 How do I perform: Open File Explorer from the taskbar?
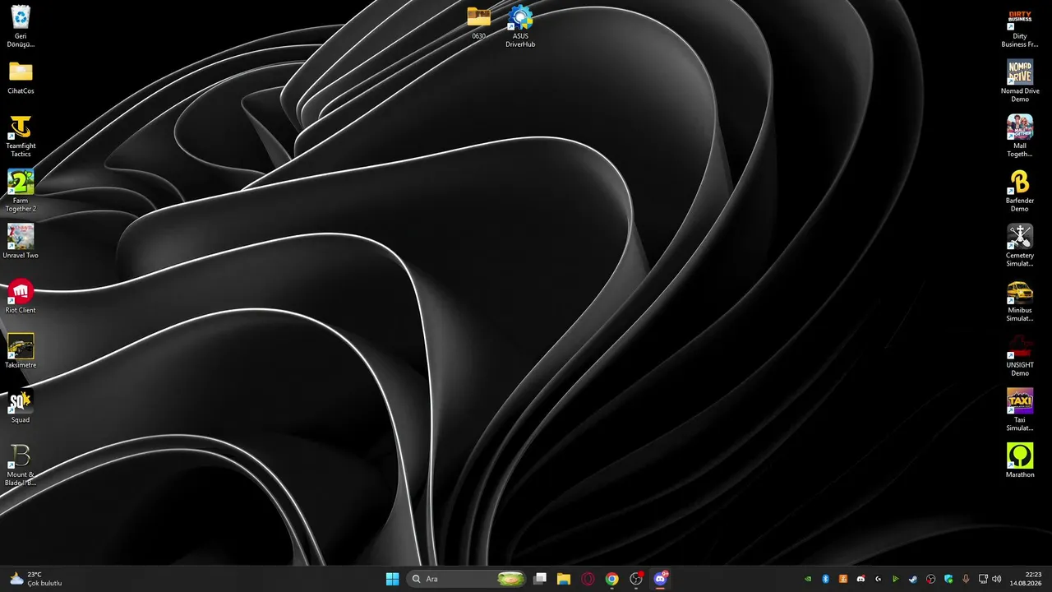click(564, 579)
